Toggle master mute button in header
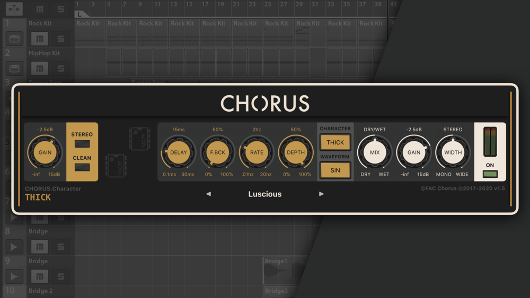Viewport: 530px width, 298px height. pyautogui.click(x=40, y=9)
